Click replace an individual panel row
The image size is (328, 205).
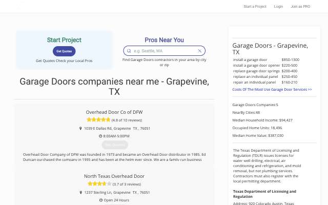[265, 76]
